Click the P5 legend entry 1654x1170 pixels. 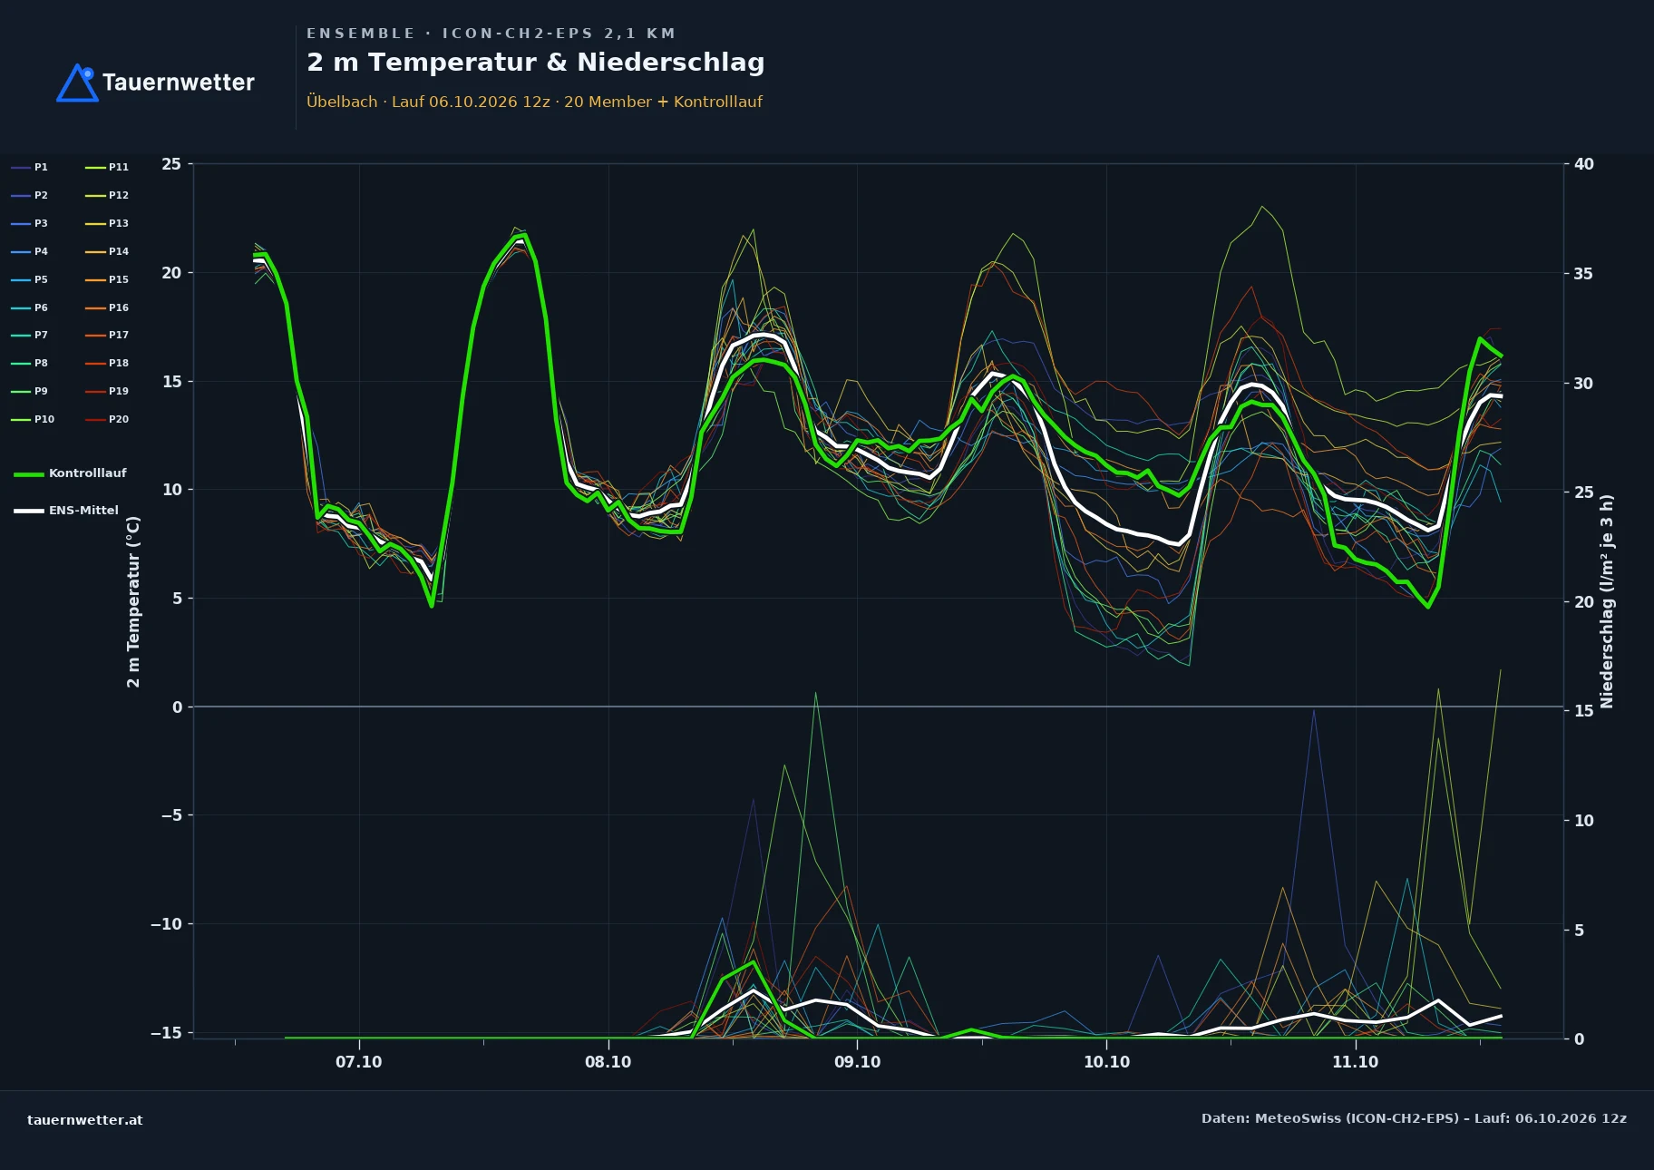[30, 279]
